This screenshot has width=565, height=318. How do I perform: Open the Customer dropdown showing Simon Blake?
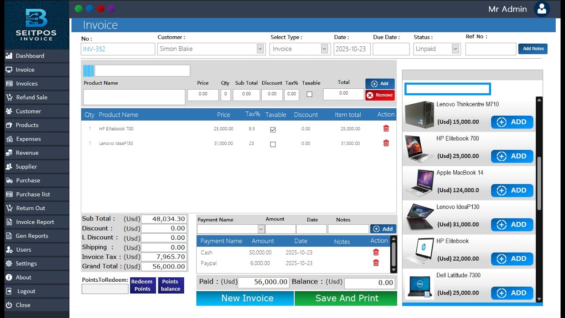[260, 49]
